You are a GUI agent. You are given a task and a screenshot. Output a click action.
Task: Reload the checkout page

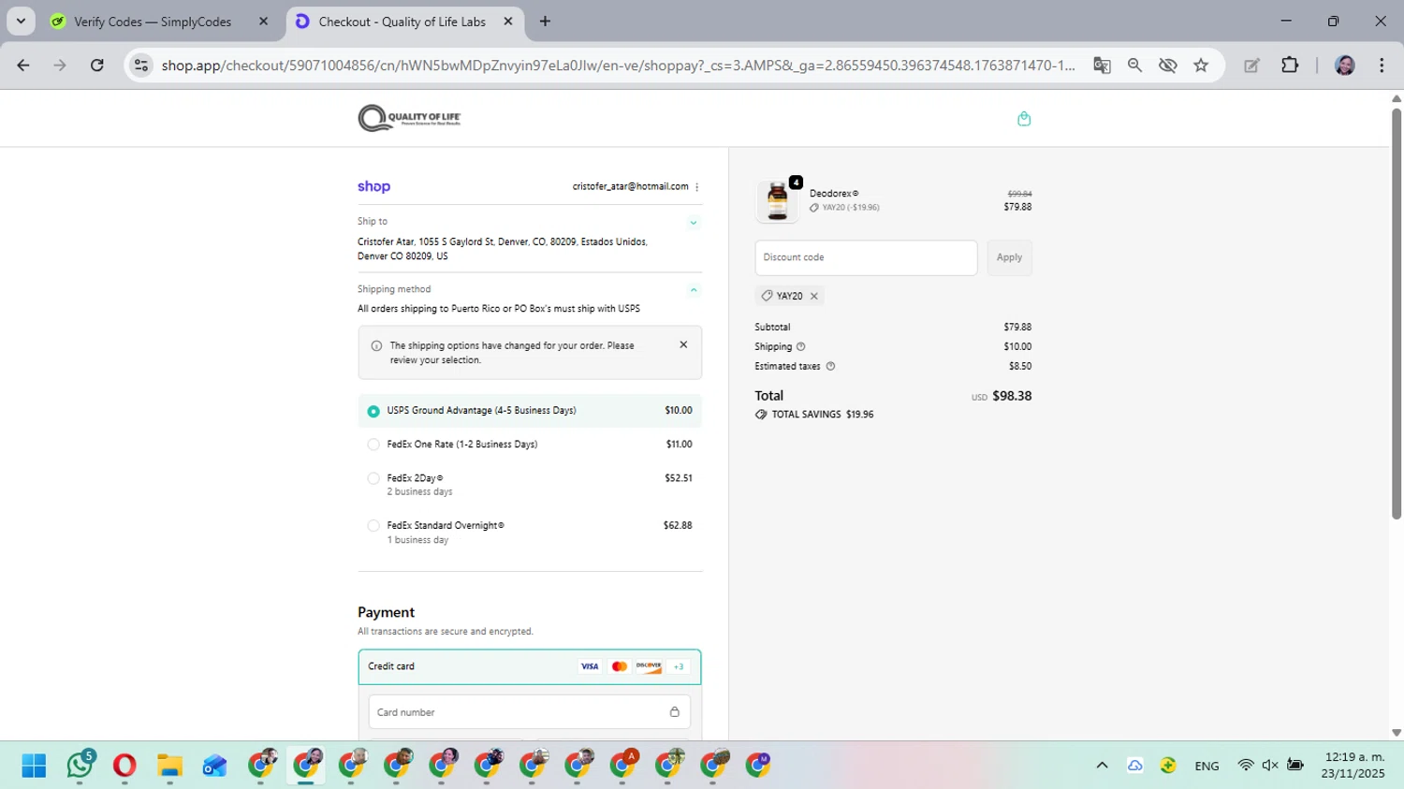[x=96, y=66]
